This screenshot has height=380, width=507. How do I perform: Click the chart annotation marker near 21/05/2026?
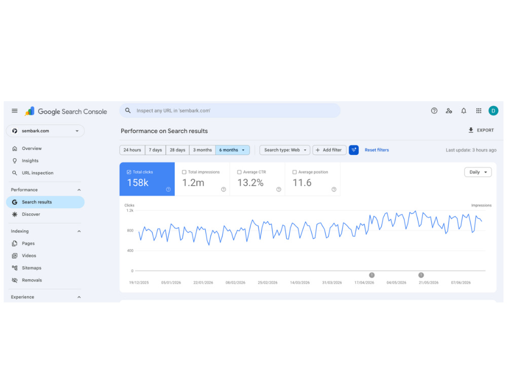(421, 275)
